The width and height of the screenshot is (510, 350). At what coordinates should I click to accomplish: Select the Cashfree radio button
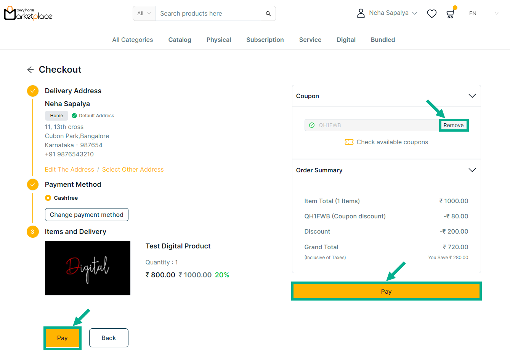(48, 198)
